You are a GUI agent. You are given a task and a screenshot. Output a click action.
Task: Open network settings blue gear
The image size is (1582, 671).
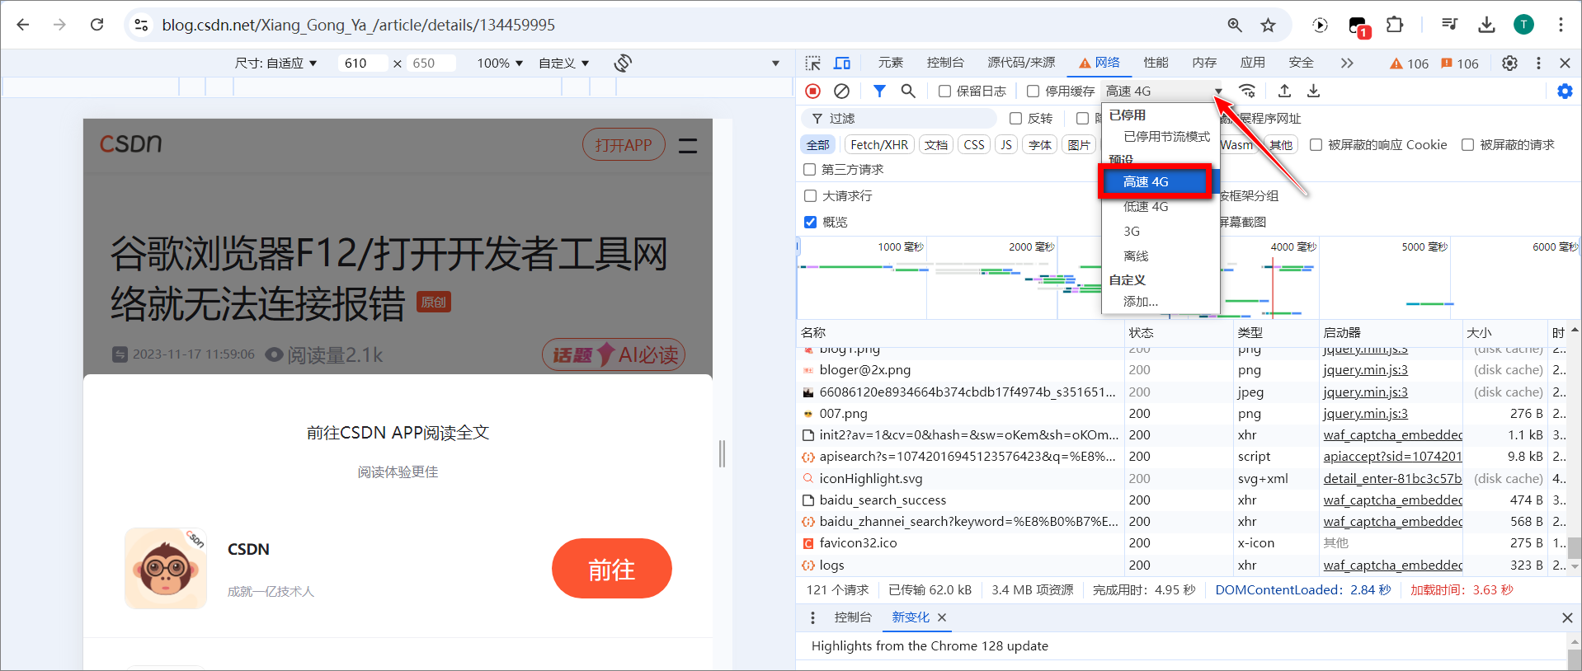1565,91
